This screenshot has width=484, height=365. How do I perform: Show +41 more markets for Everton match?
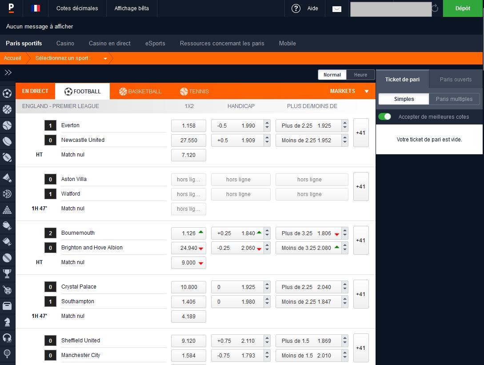361,133
